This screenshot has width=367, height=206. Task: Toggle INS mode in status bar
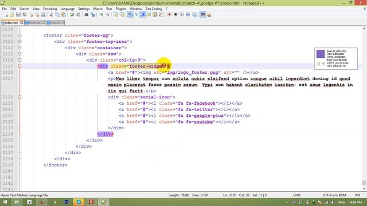click(x=357, y=195)
